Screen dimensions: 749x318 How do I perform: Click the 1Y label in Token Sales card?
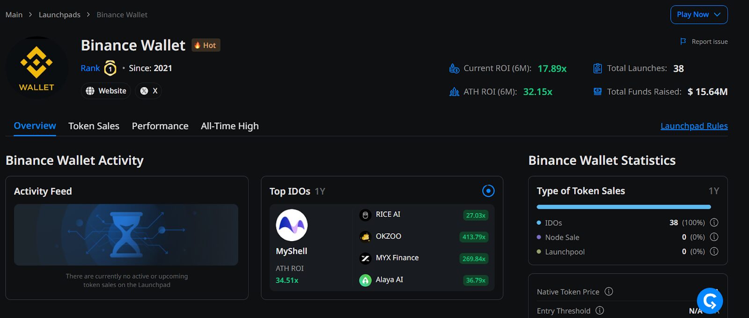click(x=713, y=191)
